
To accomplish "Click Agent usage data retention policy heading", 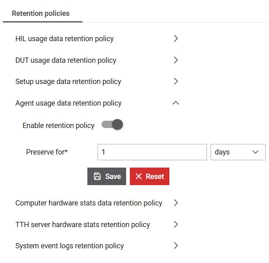I will pos(69,103).
